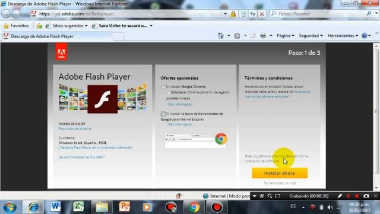Viewport: 380px width, 214px height.
Task: Open Más información link under Google toolbar
Action: tap(180, 124)
